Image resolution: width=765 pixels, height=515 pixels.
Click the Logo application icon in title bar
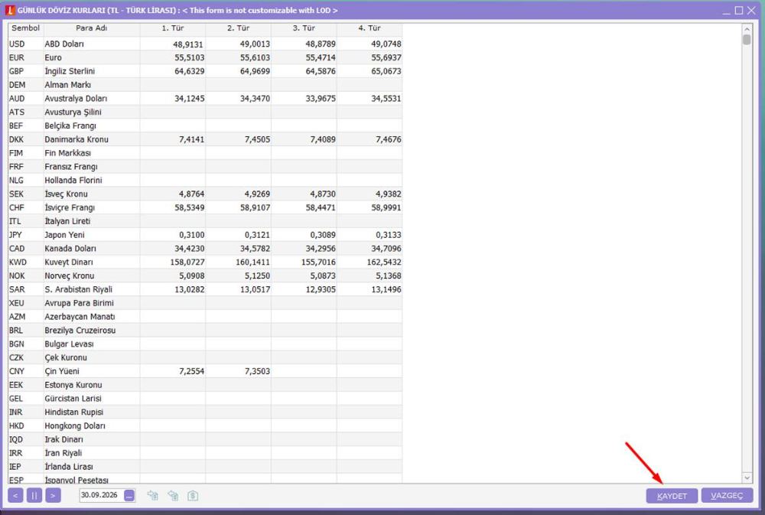pos(10,10)
